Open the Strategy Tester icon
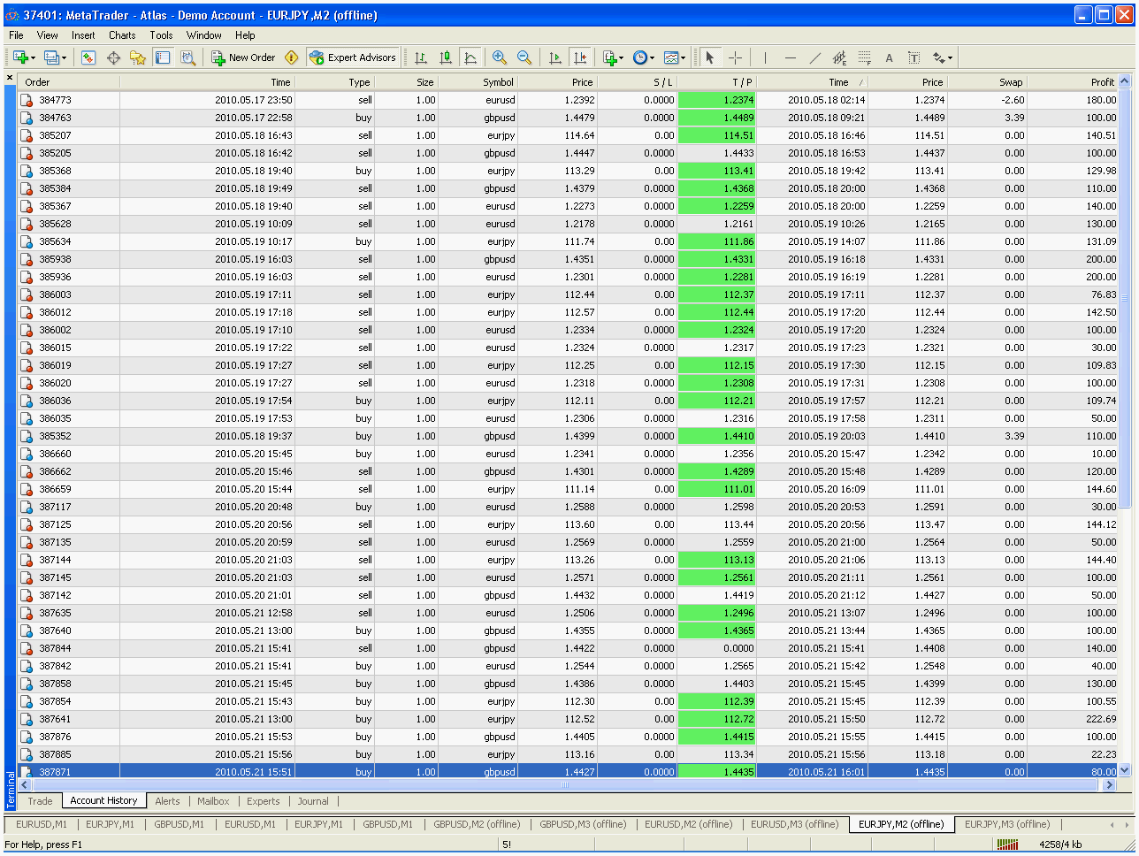Image resolution: width=1139 pixels, height=856 pixels. [x=187, y=57]
